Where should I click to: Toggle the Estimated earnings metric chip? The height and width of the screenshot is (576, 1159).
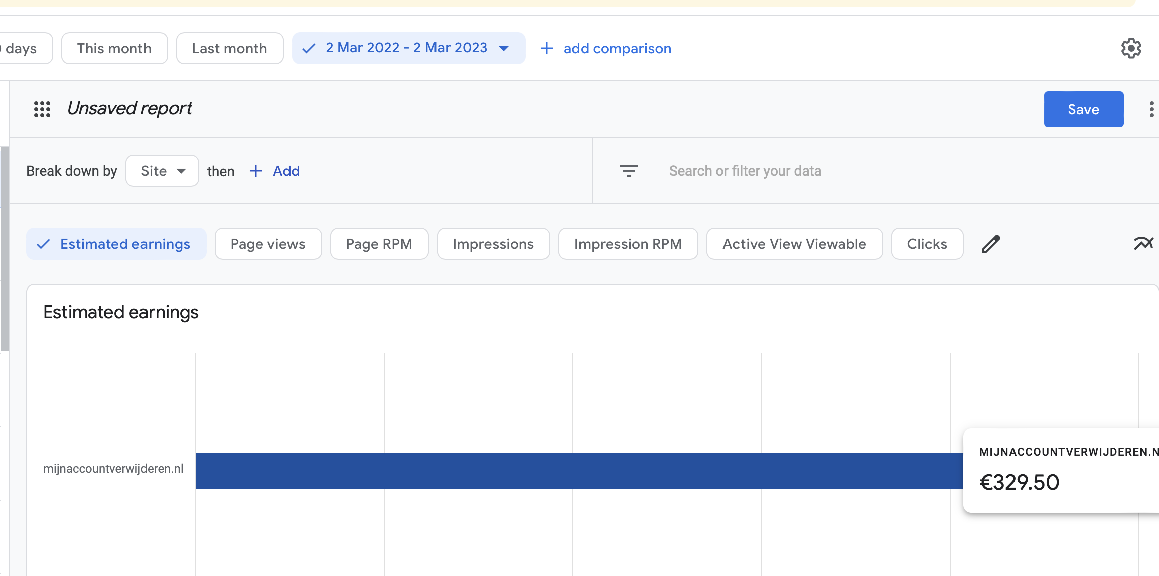(116, 244)
